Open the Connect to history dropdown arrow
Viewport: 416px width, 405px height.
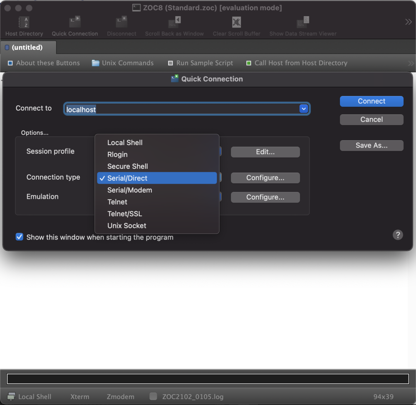(304, 109)
